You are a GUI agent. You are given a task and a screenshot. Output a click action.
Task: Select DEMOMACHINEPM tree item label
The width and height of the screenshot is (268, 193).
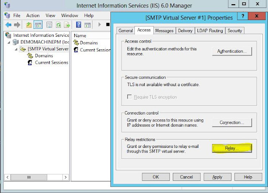(x=44, y=42)
